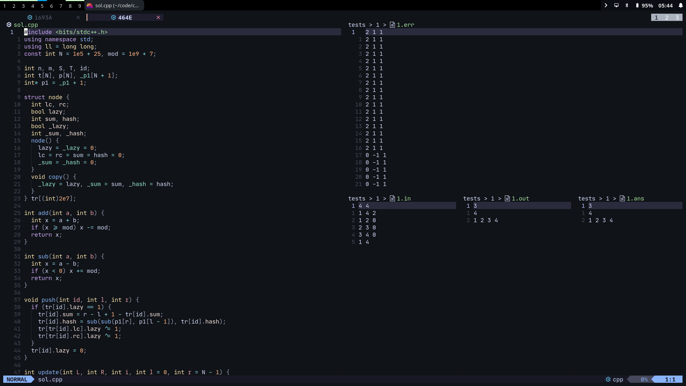Expand the system tray chevron arrow
The width and height of the screenshot is (686, 386).
606,5
